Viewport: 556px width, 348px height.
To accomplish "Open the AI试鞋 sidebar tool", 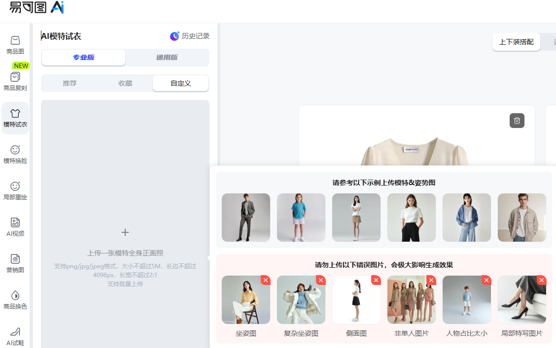I will point(15,337).
